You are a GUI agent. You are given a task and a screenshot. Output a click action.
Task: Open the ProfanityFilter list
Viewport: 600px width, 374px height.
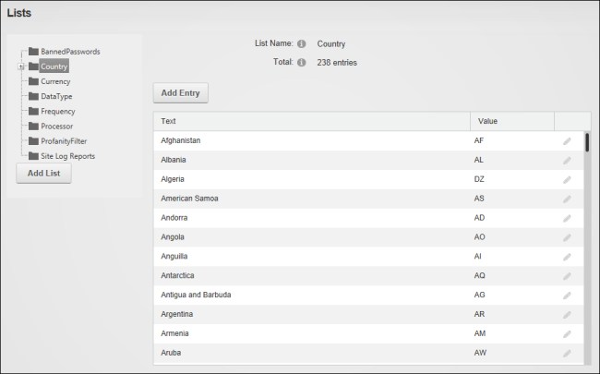pyautogui.click(x=64, y=141)
